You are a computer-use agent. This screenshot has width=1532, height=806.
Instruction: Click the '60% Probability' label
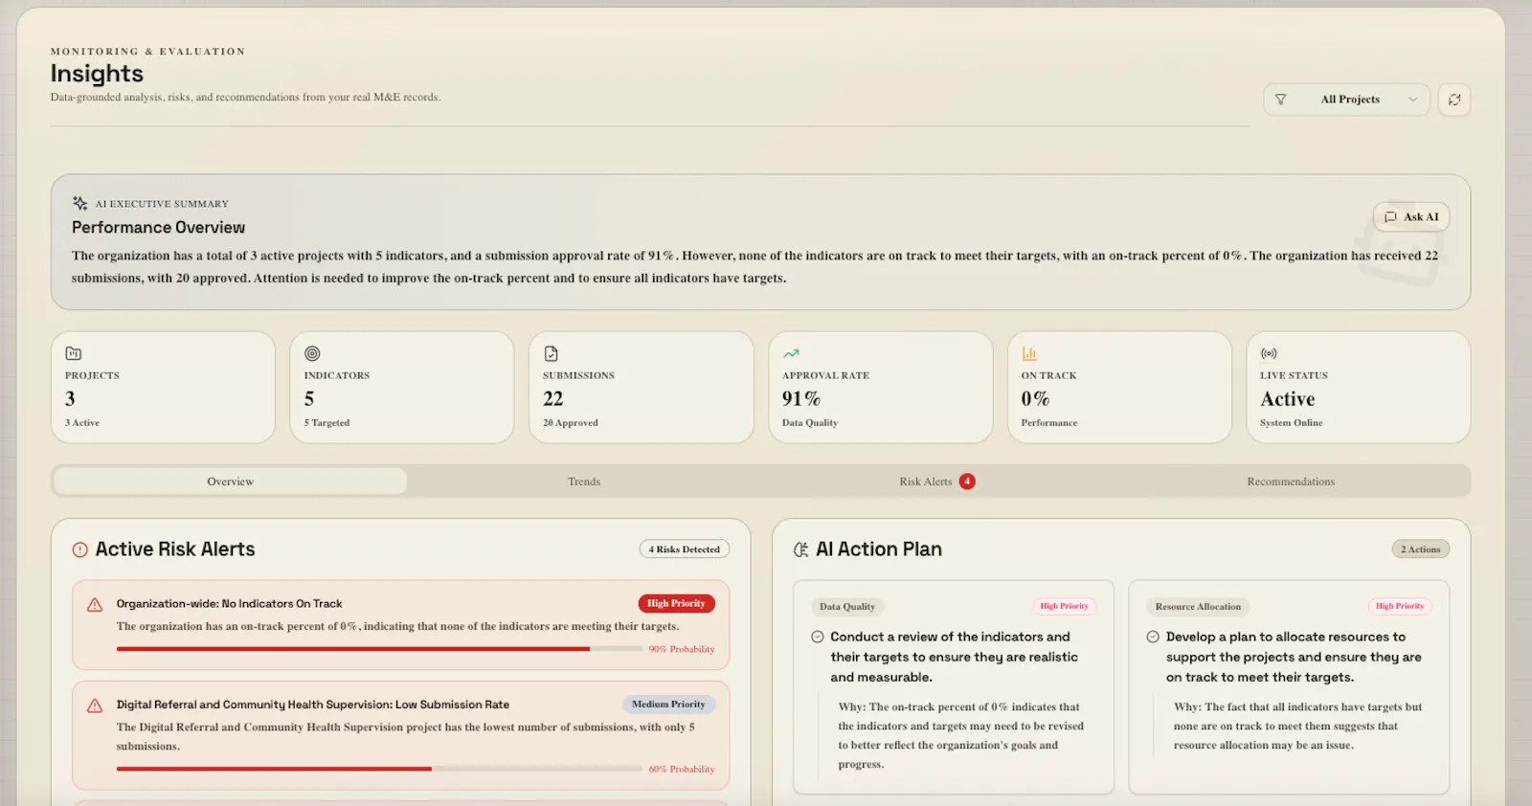[682, 770]
